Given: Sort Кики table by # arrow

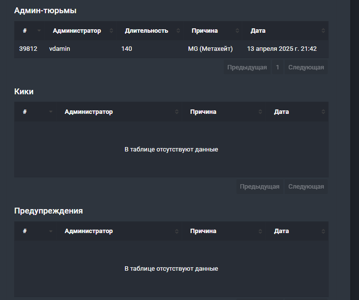Looking at the screenshot, I should (51, 112).
